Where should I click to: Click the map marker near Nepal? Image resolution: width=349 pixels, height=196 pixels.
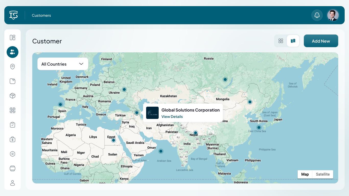[195, 133]
